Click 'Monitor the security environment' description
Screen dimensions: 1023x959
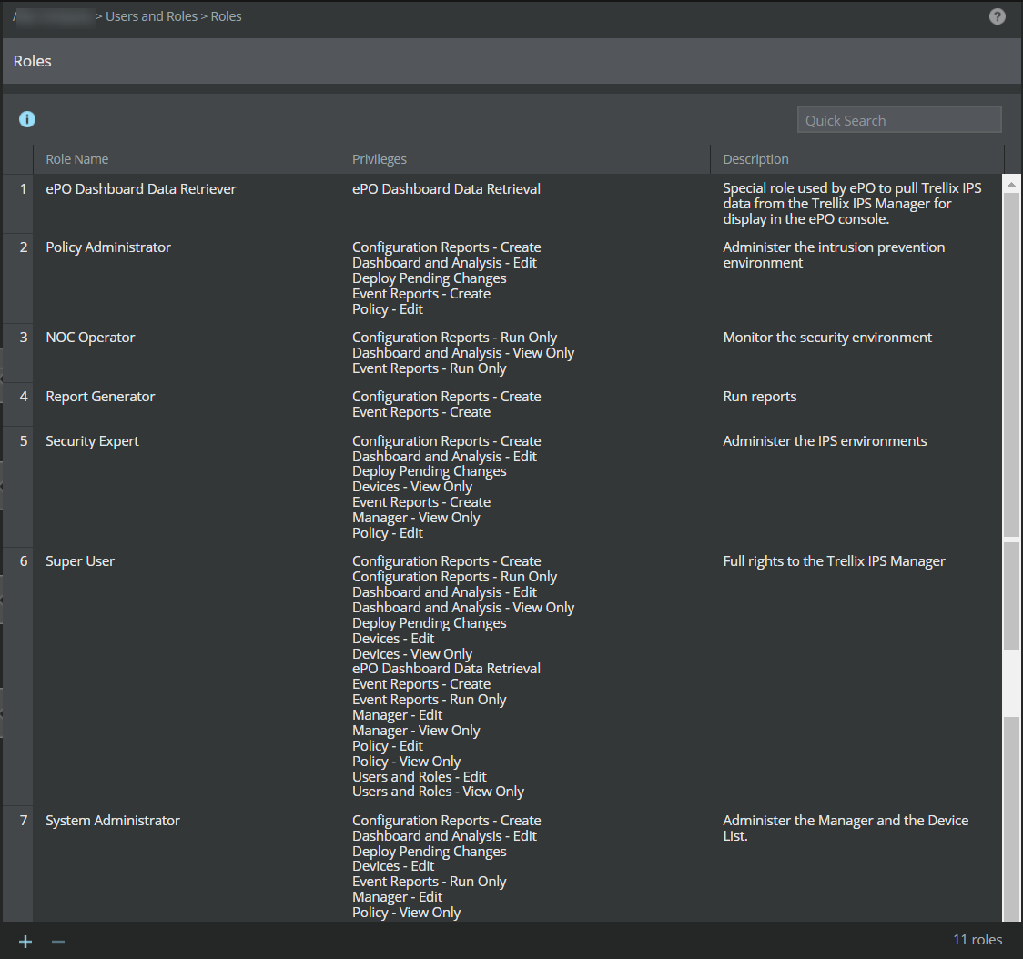pos(827,338)
